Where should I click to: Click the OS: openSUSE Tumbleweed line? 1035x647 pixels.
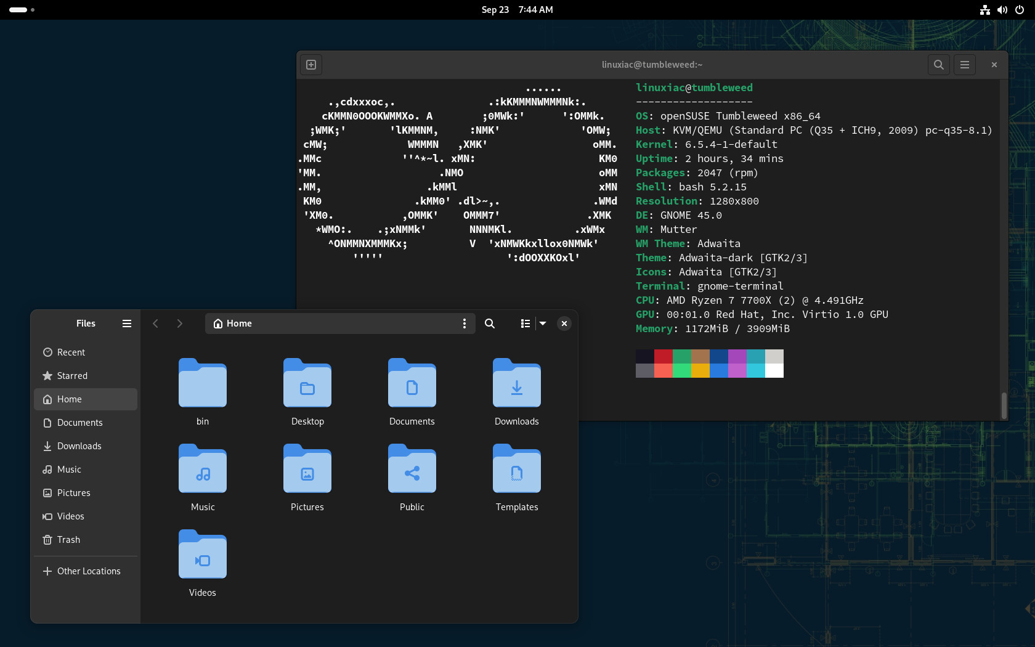click(728, 116)
